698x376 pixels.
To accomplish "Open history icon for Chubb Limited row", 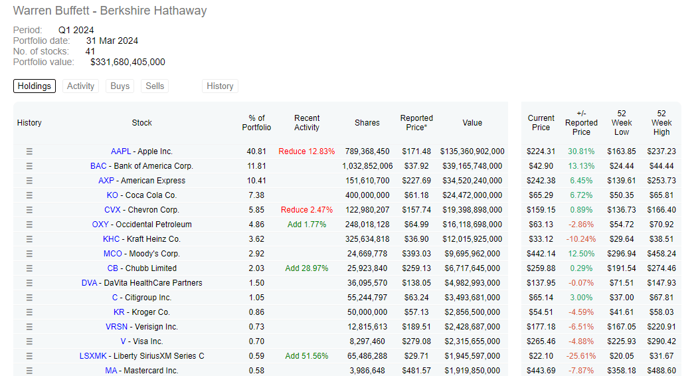I will click(x=29, y=268).
